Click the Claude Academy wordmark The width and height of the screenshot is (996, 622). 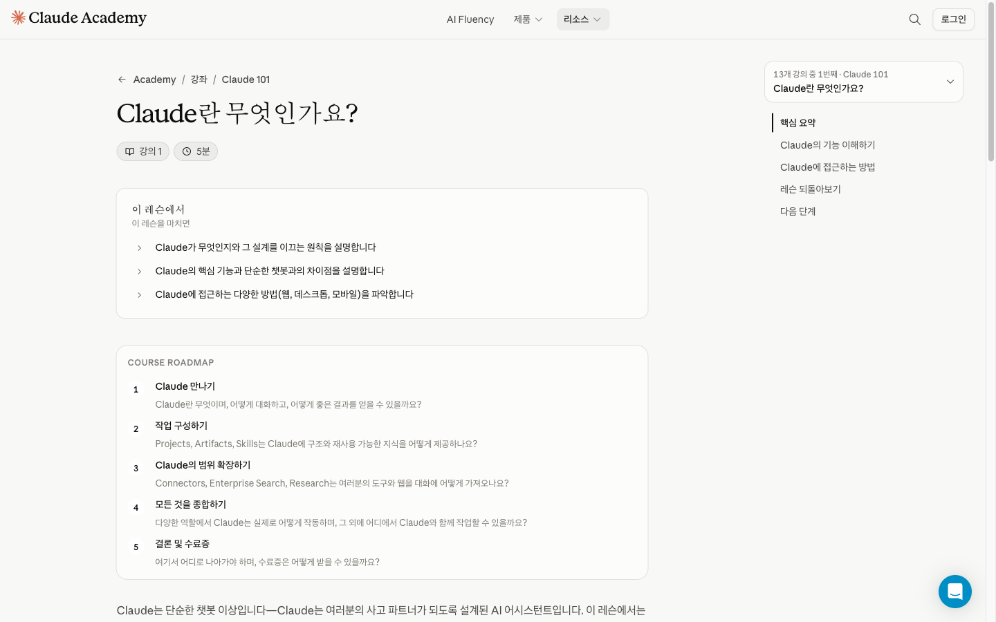tap(87, 18)
